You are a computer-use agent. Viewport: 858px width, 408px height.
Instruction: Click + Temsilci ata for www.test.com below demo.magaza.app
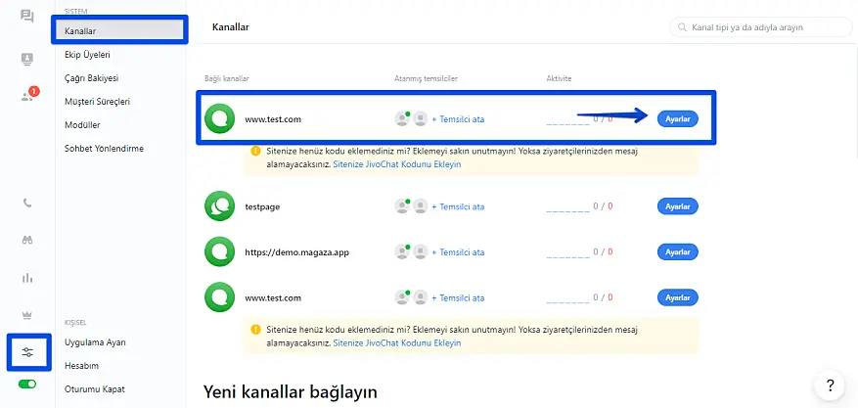458,298
